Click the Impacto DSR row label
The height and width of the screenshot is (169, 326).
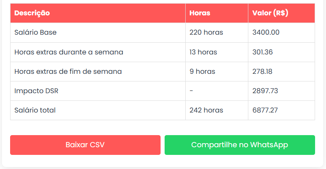pyautogui.click(x=36, y=91)
